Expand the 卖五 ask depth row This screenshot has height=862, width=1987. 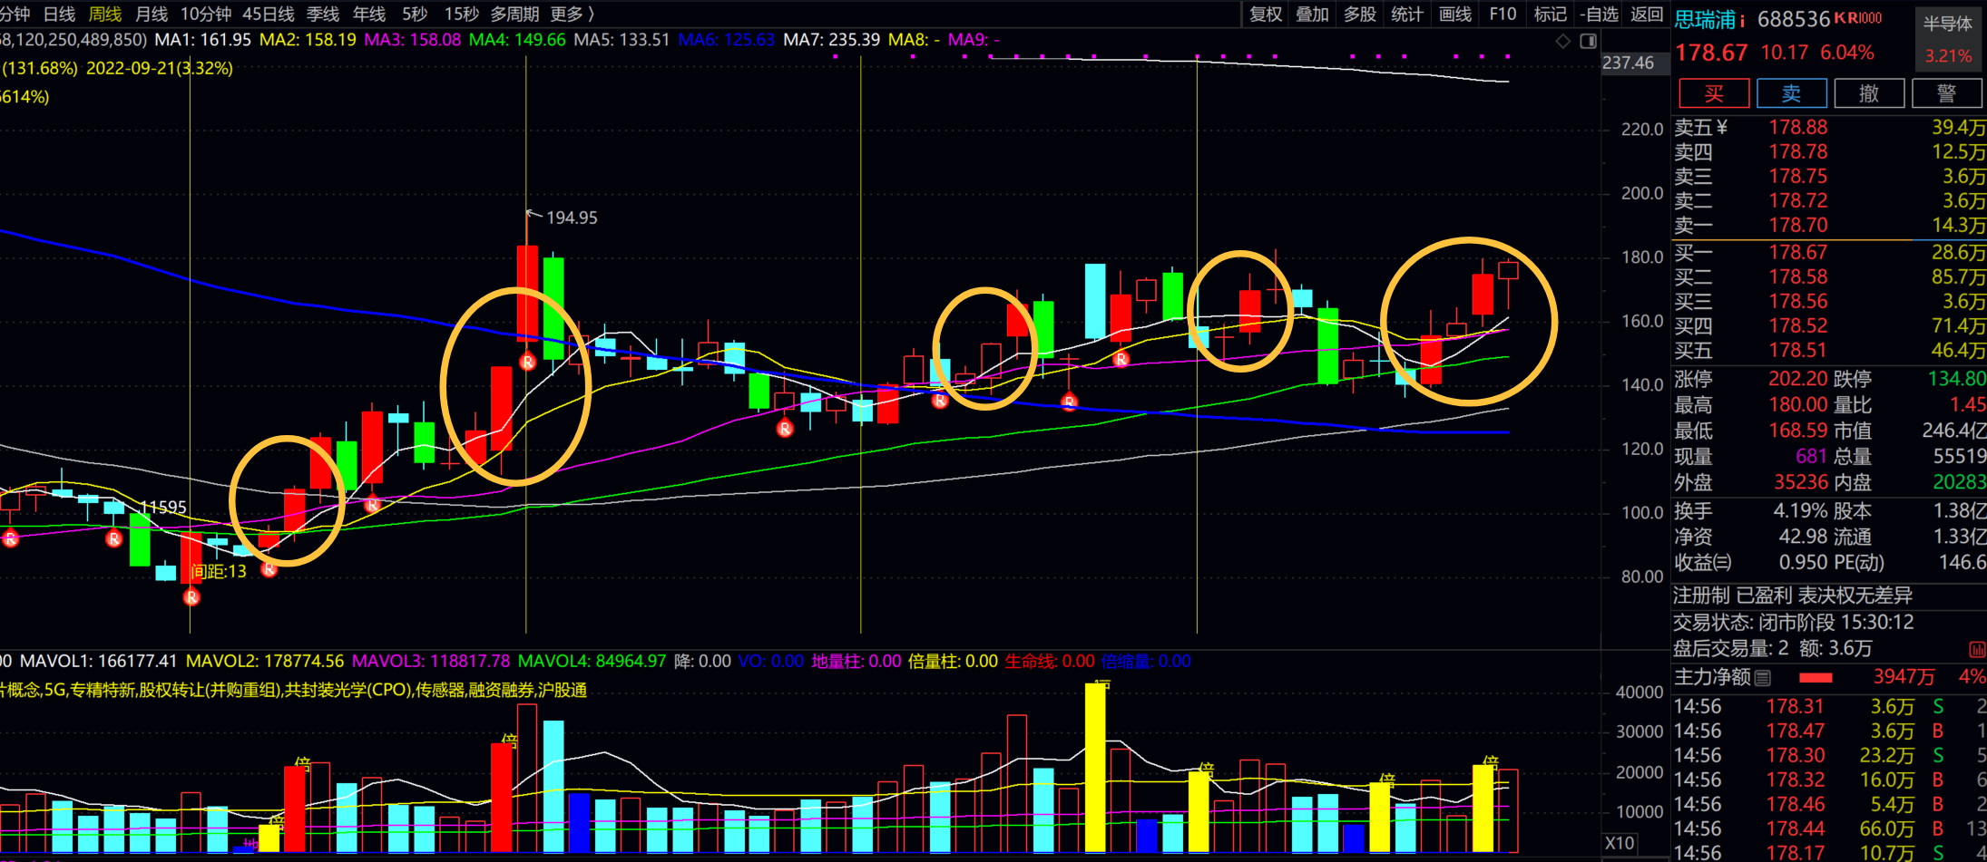click(x=1700, y=128)
